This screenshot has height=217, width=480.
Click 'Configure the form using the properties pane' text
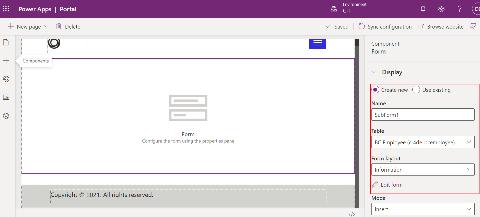[x=188, y=141]
